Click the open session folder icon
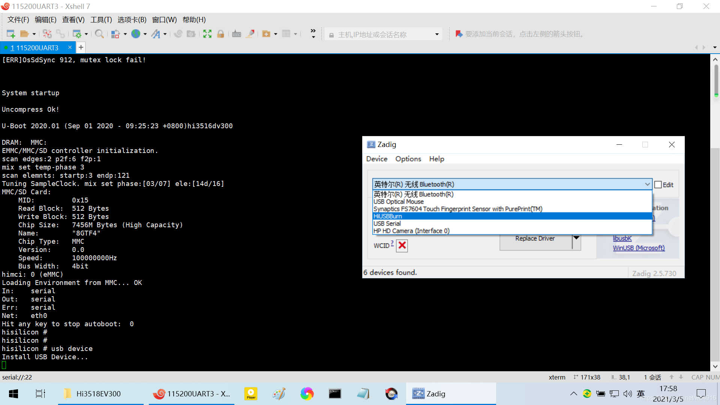 pos(24,34)
